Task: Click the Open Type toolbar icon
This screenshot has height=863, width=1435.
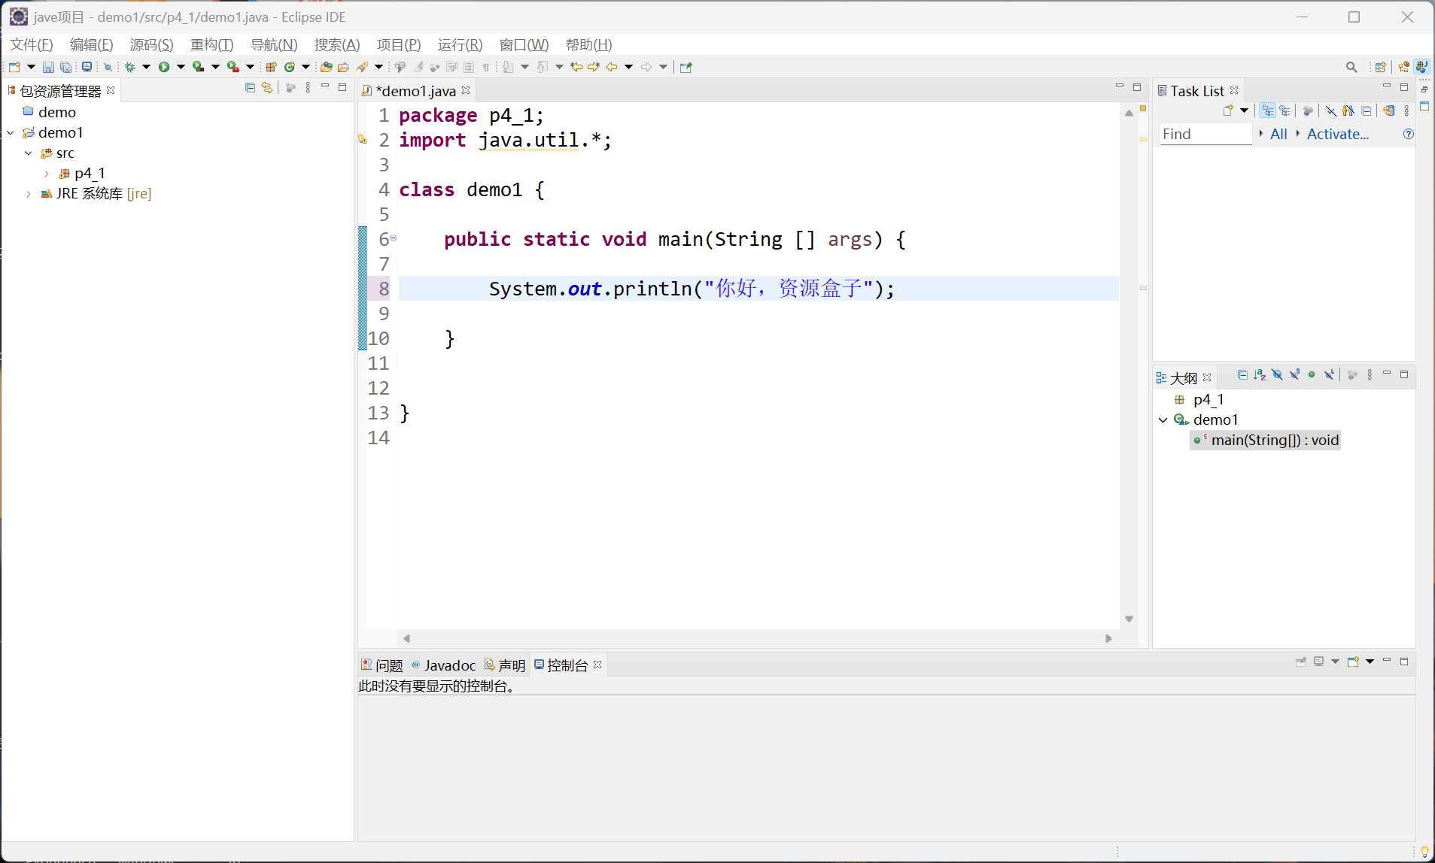Action: pos(326,67)
